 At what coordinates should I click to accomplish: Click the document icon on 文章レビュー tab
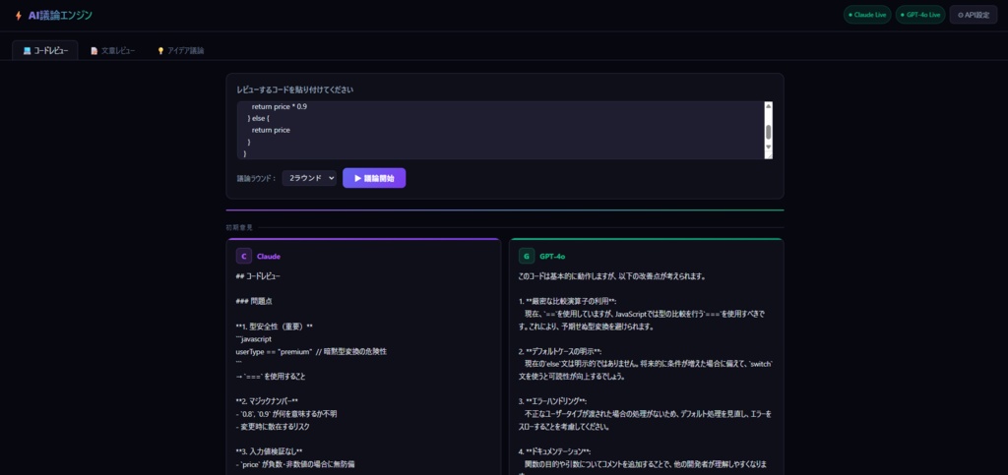94,51
